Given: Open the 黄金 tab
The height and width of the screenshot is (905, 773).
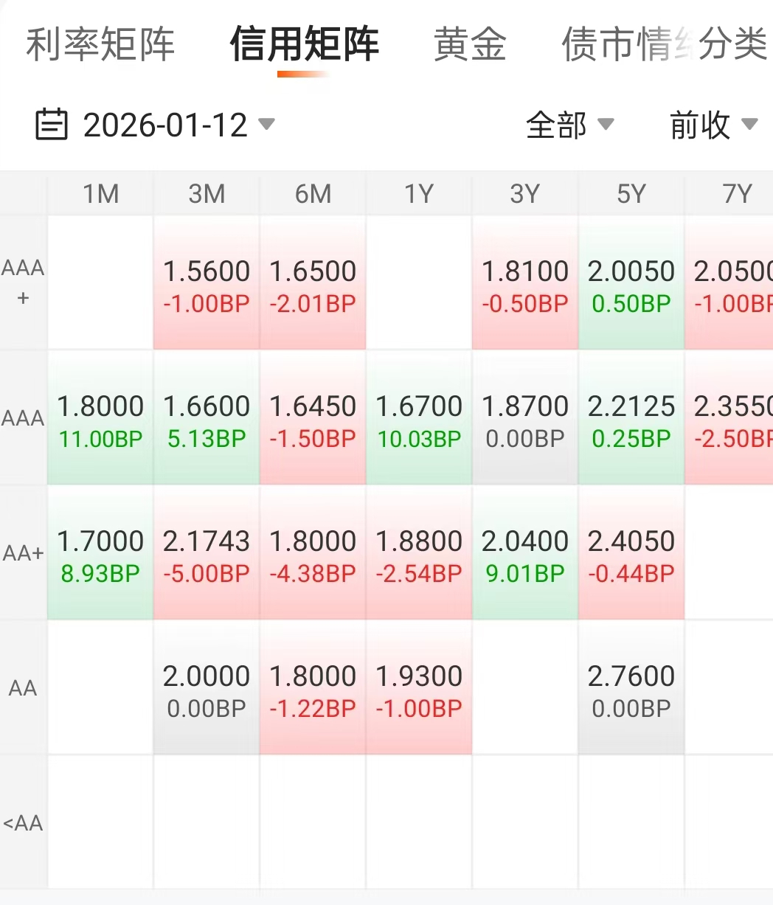Looking at the screenshot, I should pos(470,44).
